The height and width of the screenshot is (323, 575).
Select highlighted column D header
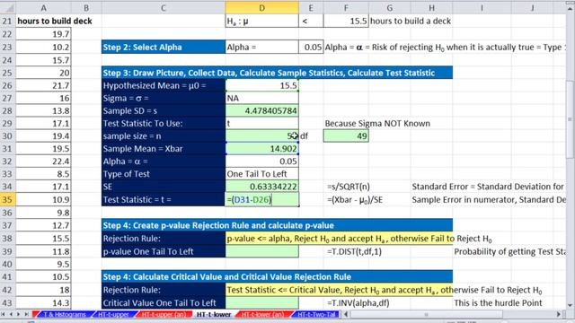(x=261, y=8)
